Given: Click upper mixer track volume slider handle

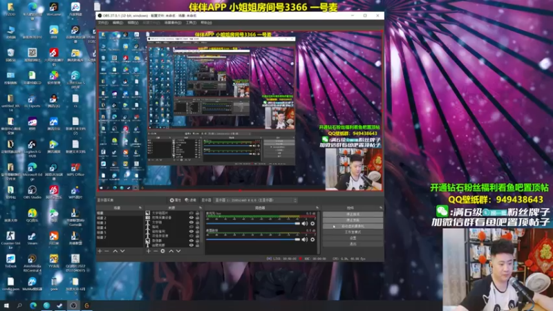Looking at the screenshot, I should coord(297,223).
